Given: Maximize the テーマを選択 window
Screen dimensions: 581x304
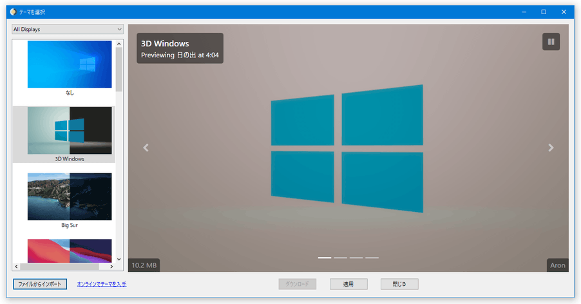Looking at the screenshot, I should coord(544,12).
